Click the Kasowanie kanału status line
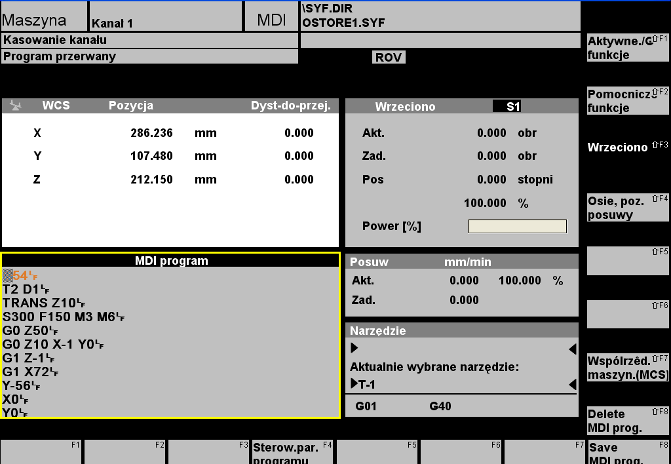Viewport: 671px width, 464px height. tap(150, 40)
